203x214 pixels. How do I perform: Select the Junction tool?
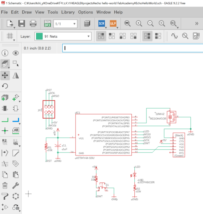(5, 131)
